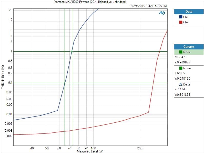Viewport: 205px width, 154px height.
Task: Select the Ch2 label in the Data legend
Action: coord(186,22)
